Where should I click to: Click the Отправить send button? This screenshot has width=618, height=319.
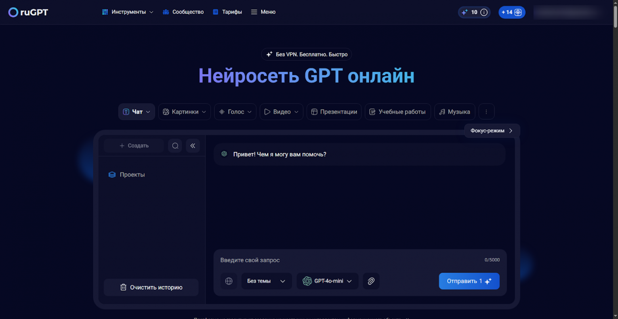[469, 281]
